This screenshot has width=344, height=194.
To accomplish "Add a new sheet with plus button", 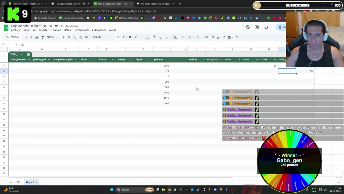I will coord(11,182).
